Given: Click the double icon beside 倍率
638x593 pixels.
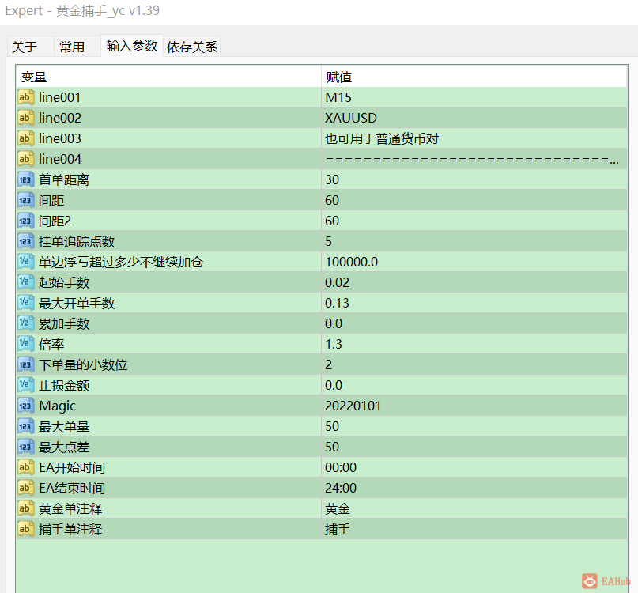Looking at the screenshot, I should [25, 344].
